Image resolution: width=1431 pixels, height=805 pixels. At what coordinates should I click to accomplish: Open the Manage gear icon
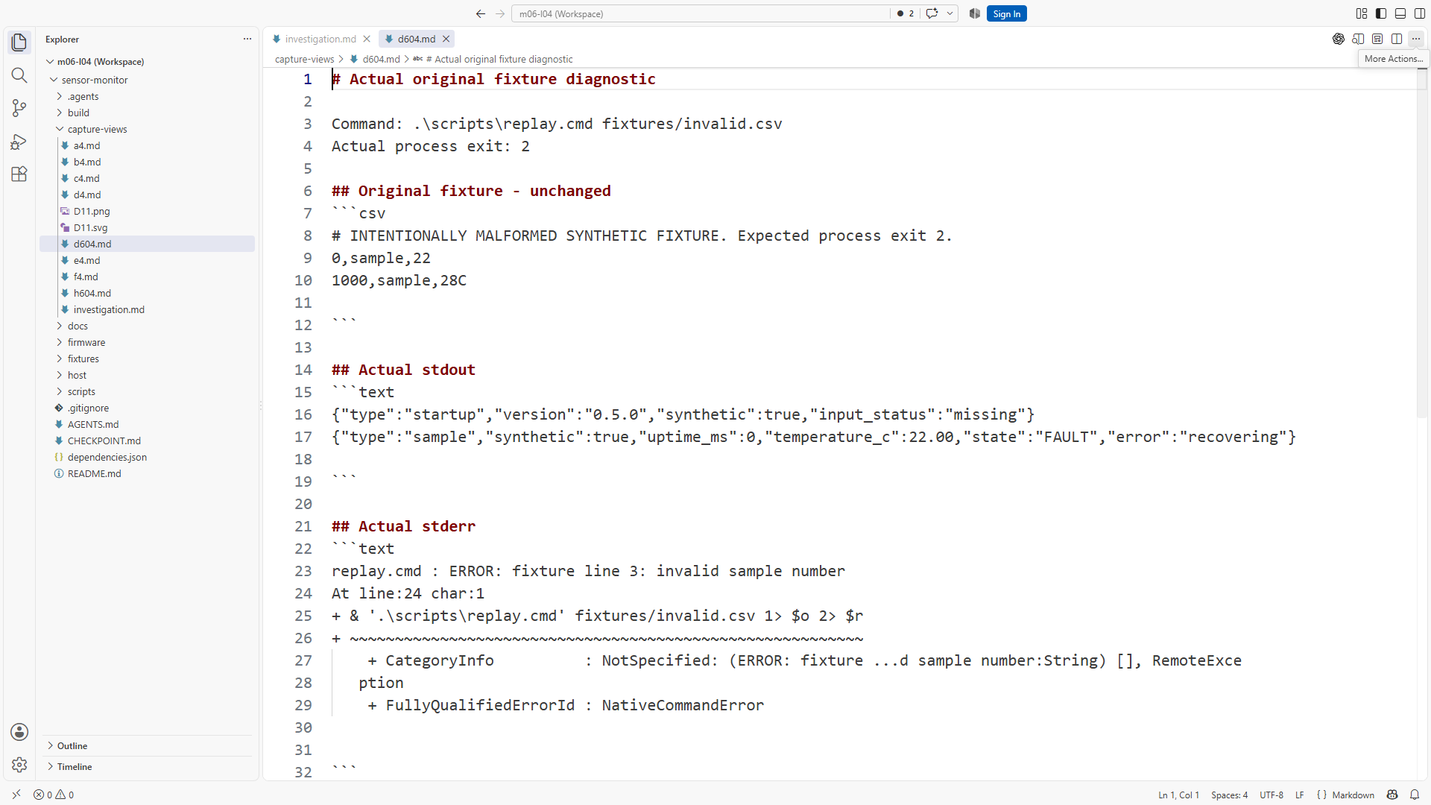(19, 765)
